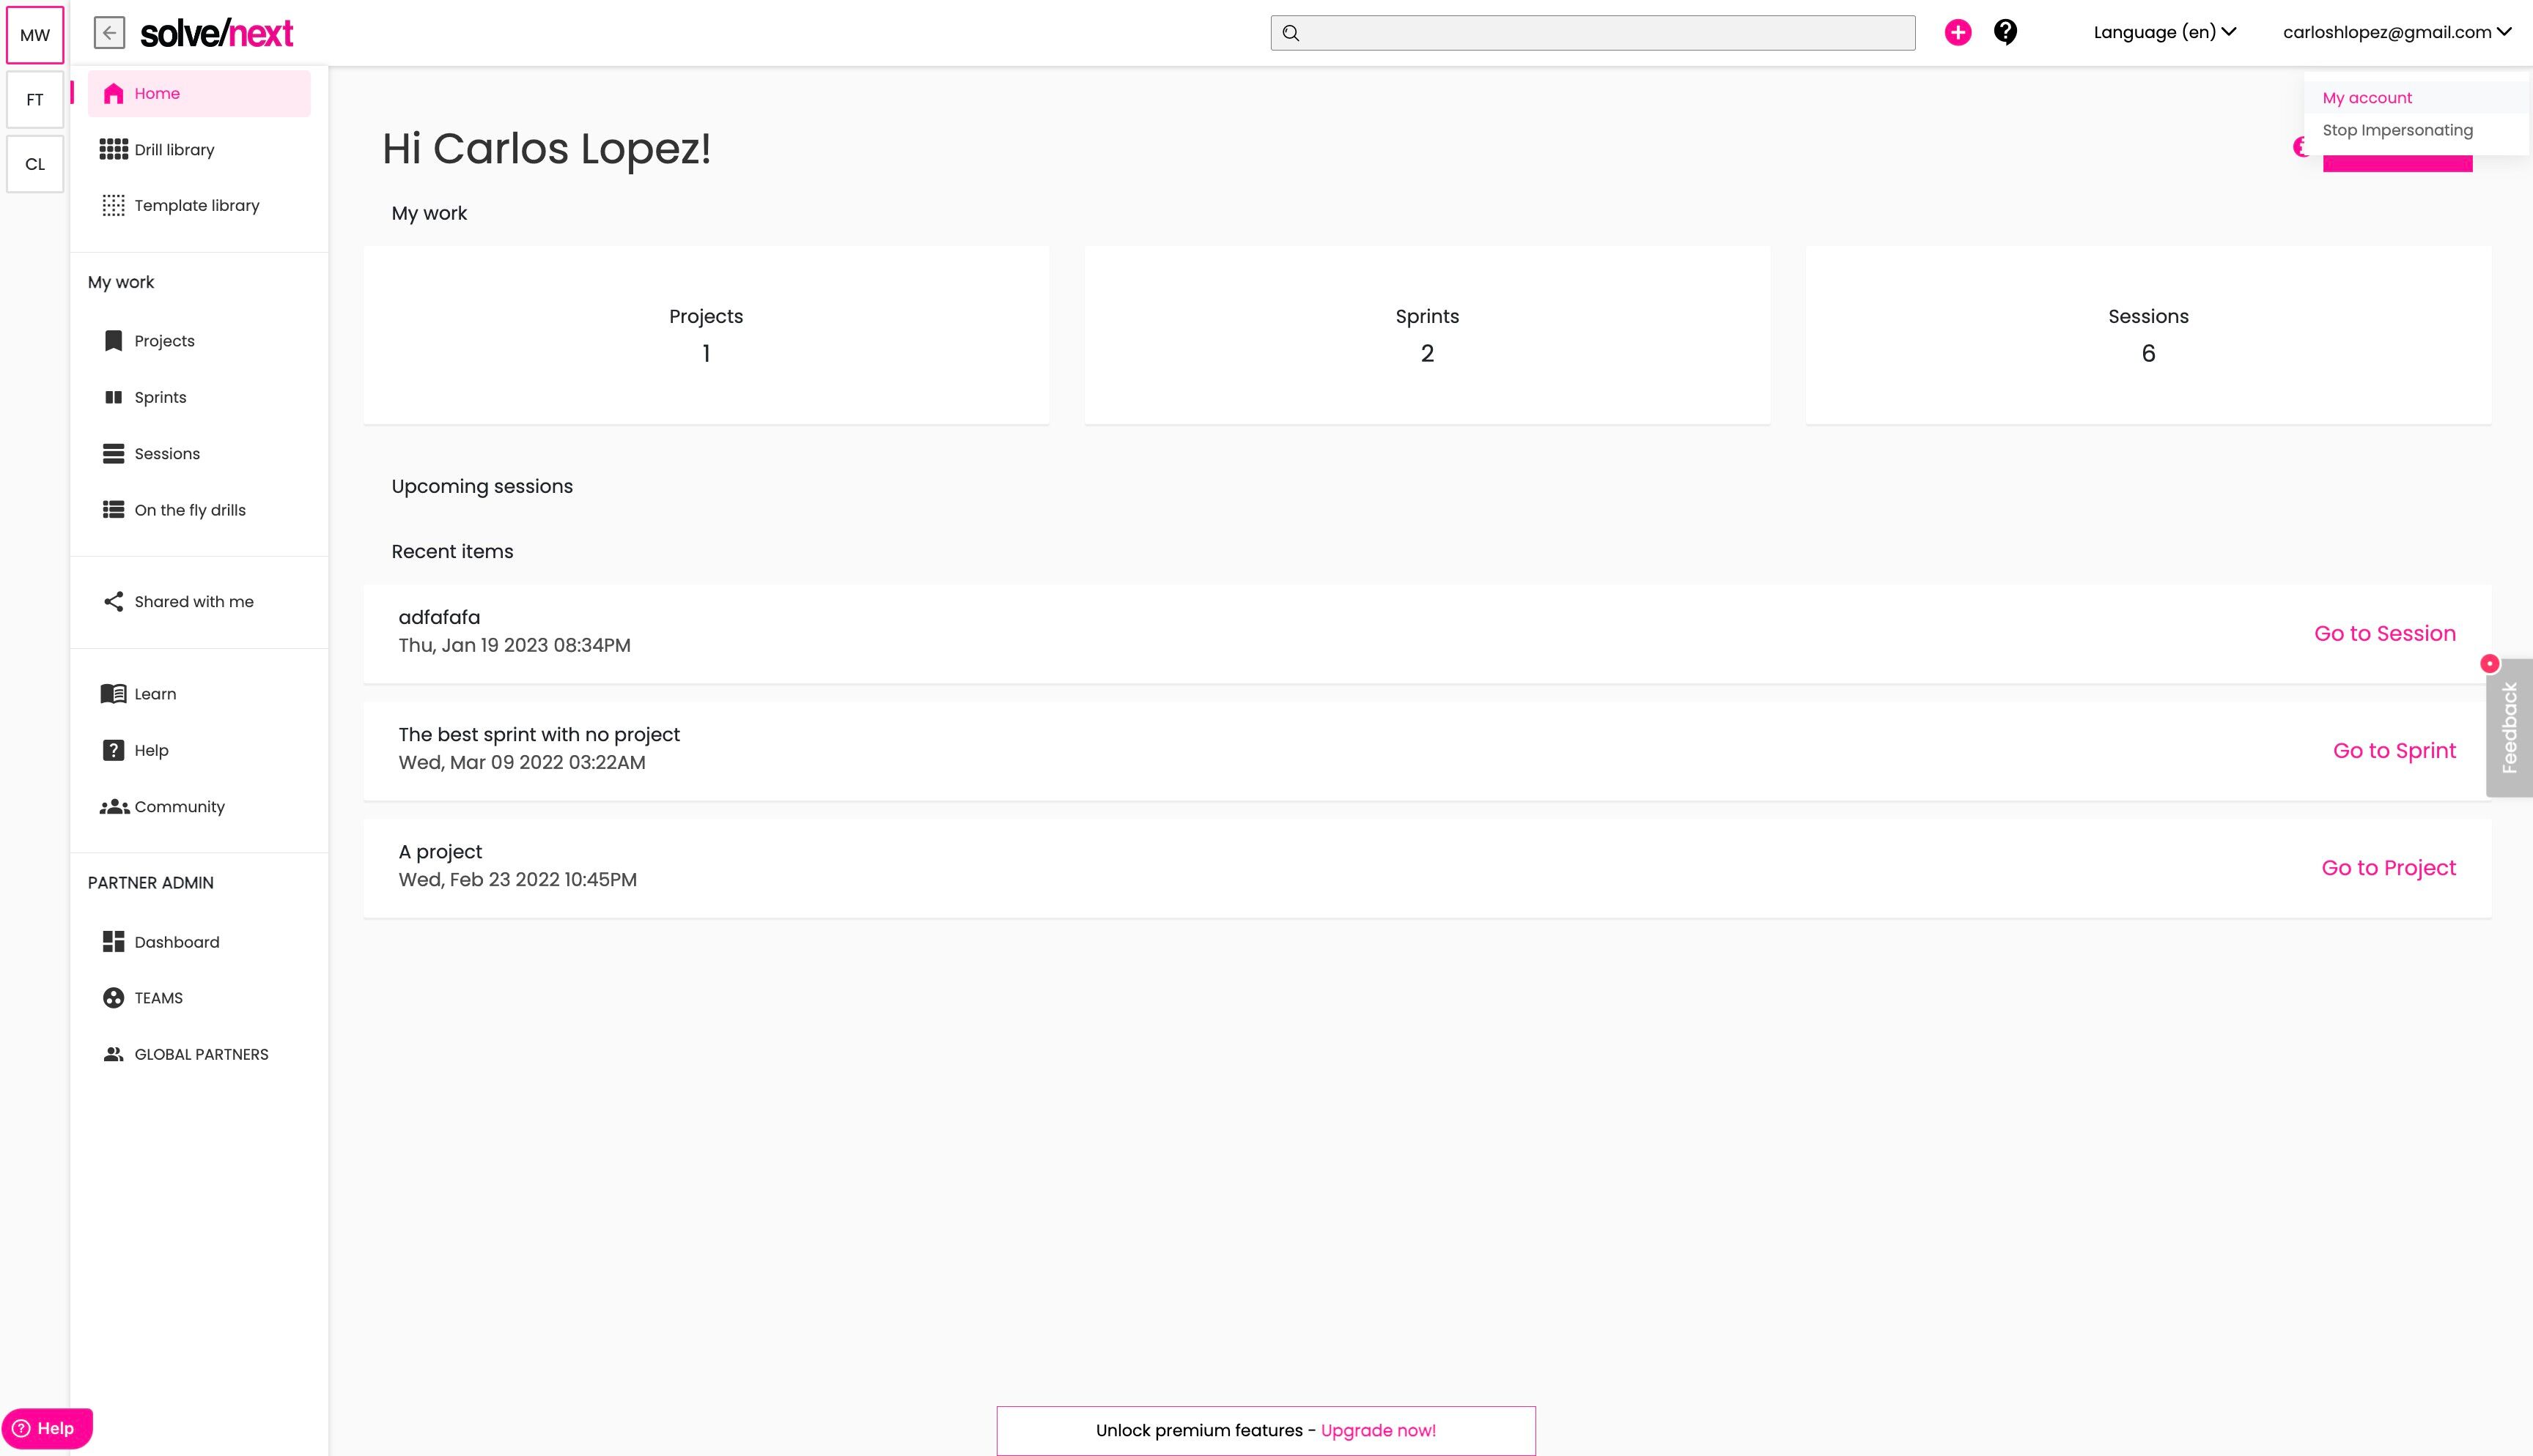Open the Language selection dropdown

pyautogui.click(x=2163, y=31)
